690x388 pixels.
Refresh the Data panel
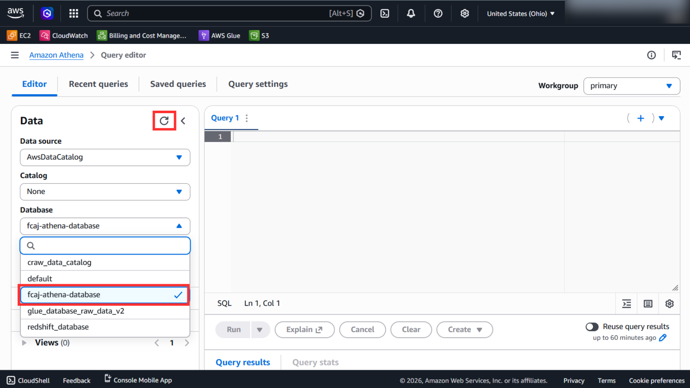pos(164,121)
